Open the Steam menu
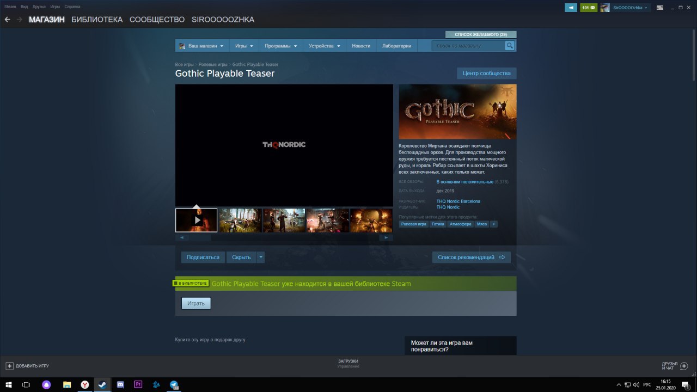Image resolution: width=697 pixels, height=392 pixels. point(10,7)
